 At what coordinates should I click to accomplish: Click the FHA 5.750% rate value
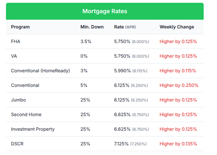[x=122, y=42]
